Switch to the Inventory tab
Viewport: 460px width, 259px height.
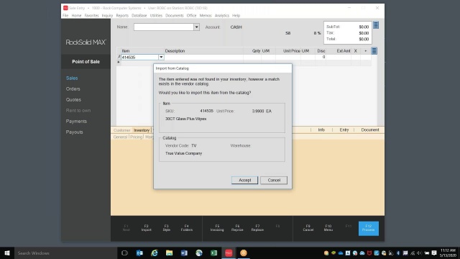point(142,130)
